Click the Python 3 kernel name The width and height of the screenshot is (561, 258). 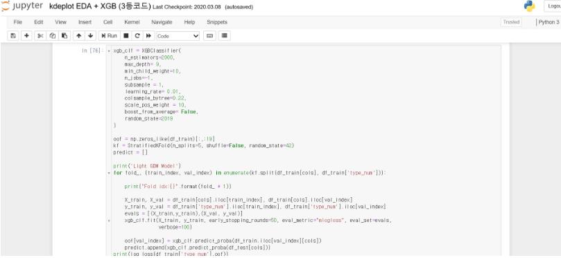point(549,22)
